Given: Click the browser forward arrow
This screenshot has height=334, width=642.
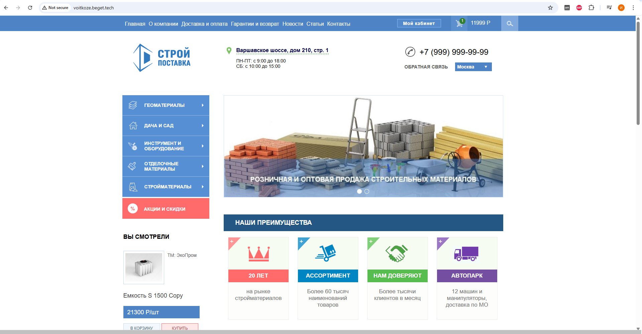Looking at the screenshot, I should point(18,8).
